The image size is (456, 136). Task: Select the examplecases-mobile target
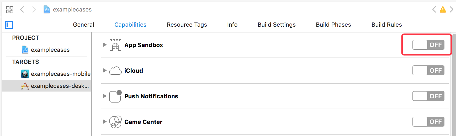(60, 74)
